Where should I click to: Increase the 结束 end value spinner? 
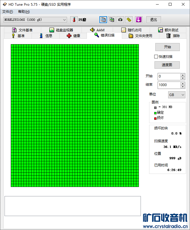[x=183, y=84]
